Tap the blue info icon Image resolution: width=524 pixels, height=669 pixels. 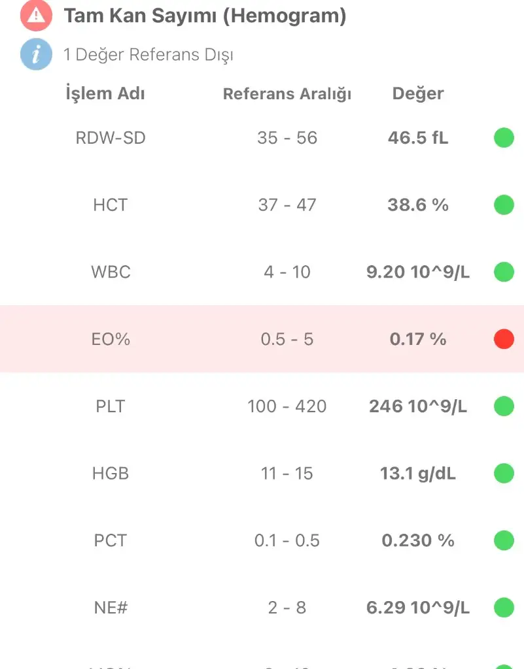point(37,54)
